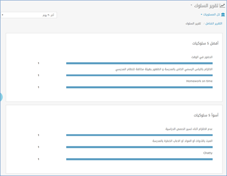Click the blue circle handle at left edge
Image resolution: width=227 pixels, height=176 pixels.
[1, 97]
